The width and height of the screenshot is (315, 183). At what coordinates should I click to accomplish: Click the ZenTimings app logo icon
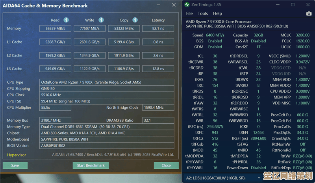pyautogui.click(x=187, y=5)
